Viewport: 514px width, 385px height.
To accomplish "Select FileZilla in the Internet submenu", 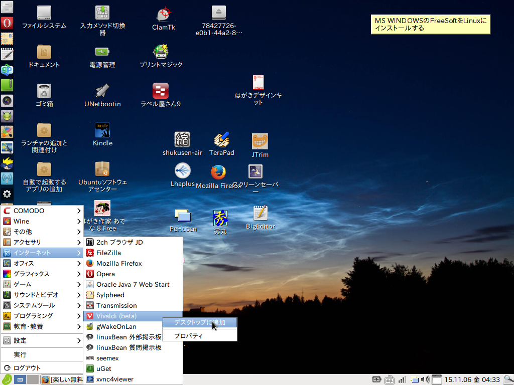I will 133,253.
